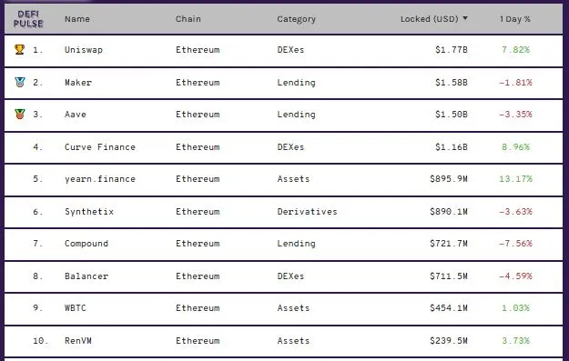Image resolution: width=569 pixels, height=361 pixels.
Task: Sort table by Name column header
Action: (77, 19)
